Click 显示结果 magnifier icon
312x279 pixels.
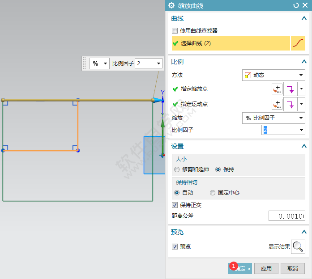[x=298, y=247]
